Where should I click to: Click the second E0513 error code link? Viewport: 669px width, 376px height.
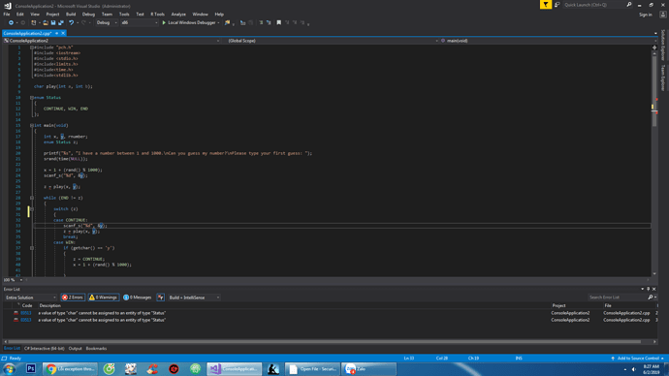coord(25,320)
